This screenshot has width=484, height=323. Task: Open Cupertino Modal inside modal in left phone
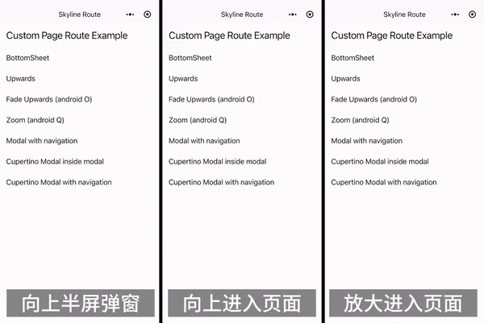[55, 161]
